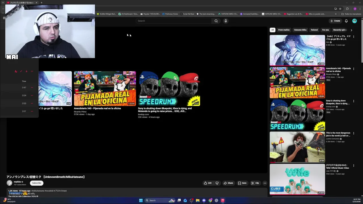Play end-screen Anecdotario 340 suggestion thumbnail
363x204 pixels.
105,88
